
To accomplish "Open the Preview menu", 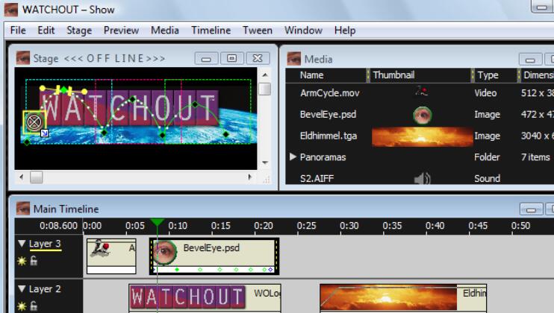I will (x=121, y=31).
